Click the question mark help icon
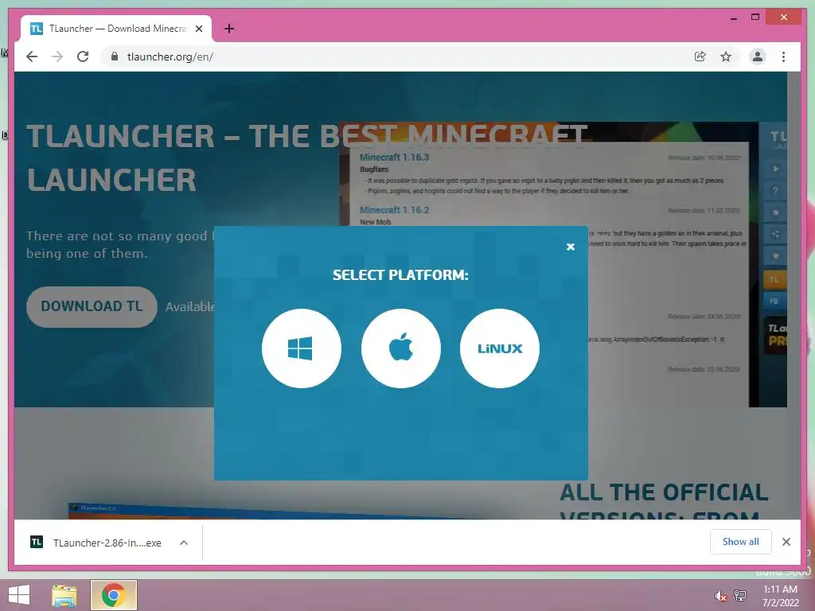This screenshot has width=815, height=611. (x=775, y=191)
